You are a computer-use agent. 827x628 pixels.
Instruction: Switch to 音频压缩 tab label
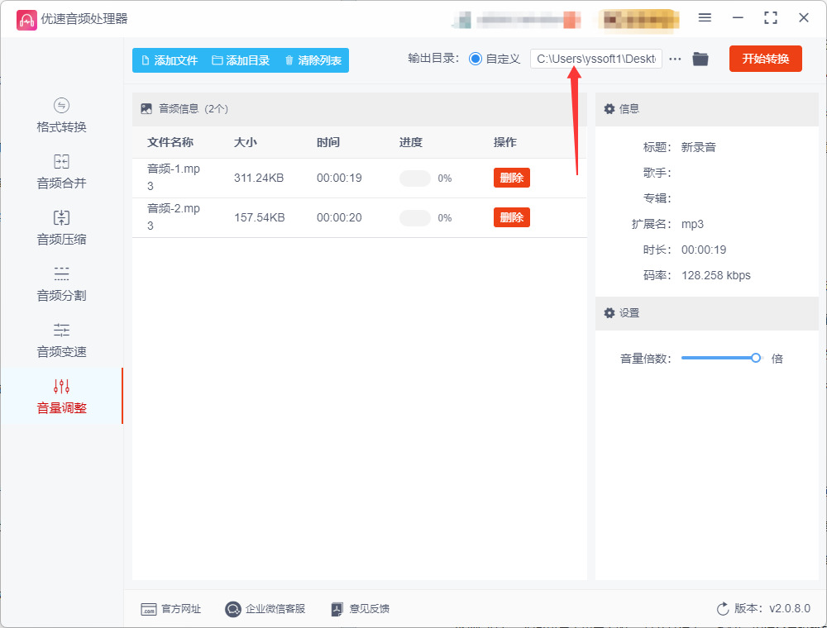click(61, 240)
